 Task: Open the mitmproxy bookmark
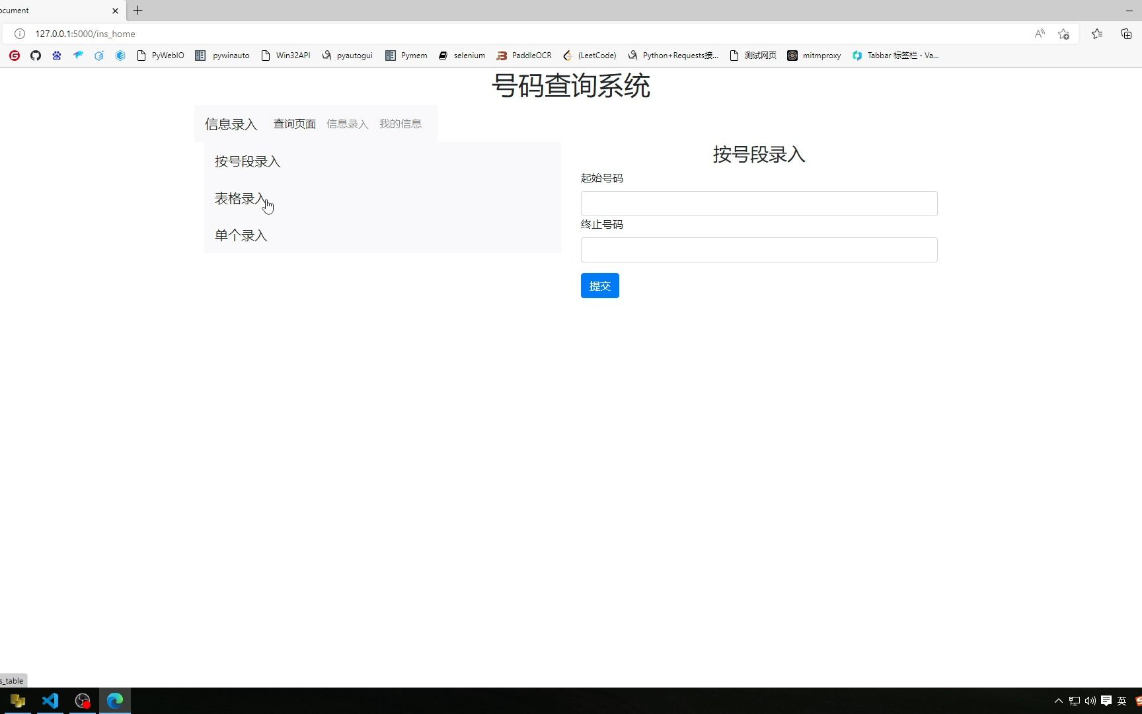(x=814, y=56)
